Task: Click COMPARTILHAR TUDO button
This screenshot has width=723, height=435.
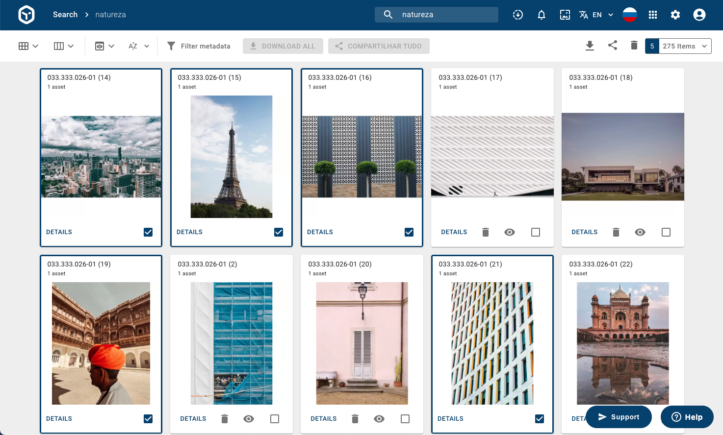Action: (379, 46)
